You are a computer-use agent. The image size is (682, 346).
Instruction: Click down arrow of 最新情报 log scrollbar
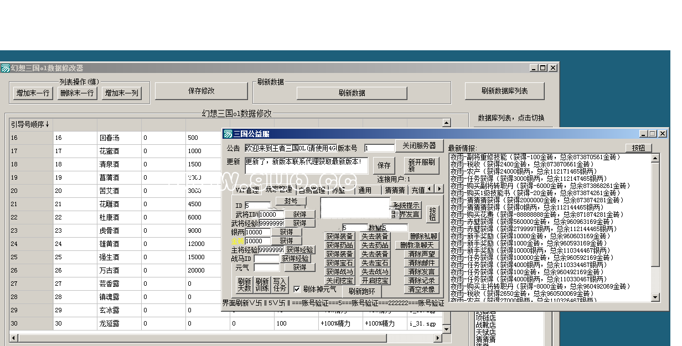coord(655,297)
